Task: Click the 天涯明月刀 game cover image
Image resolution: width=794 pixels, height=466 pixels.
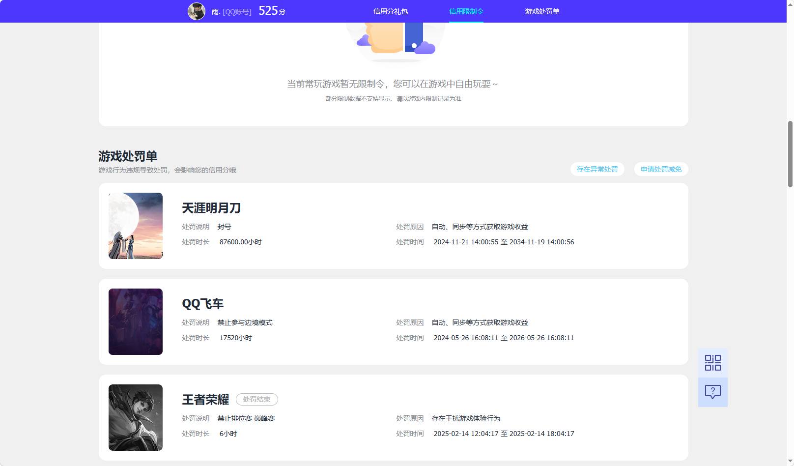Action: tap(136, 226)
